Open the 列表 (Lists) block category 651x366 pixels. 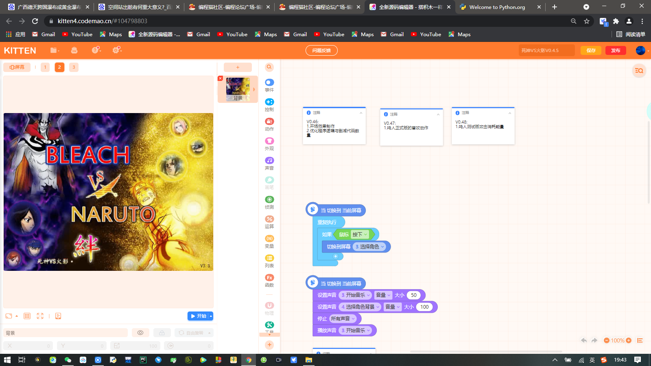269,261
